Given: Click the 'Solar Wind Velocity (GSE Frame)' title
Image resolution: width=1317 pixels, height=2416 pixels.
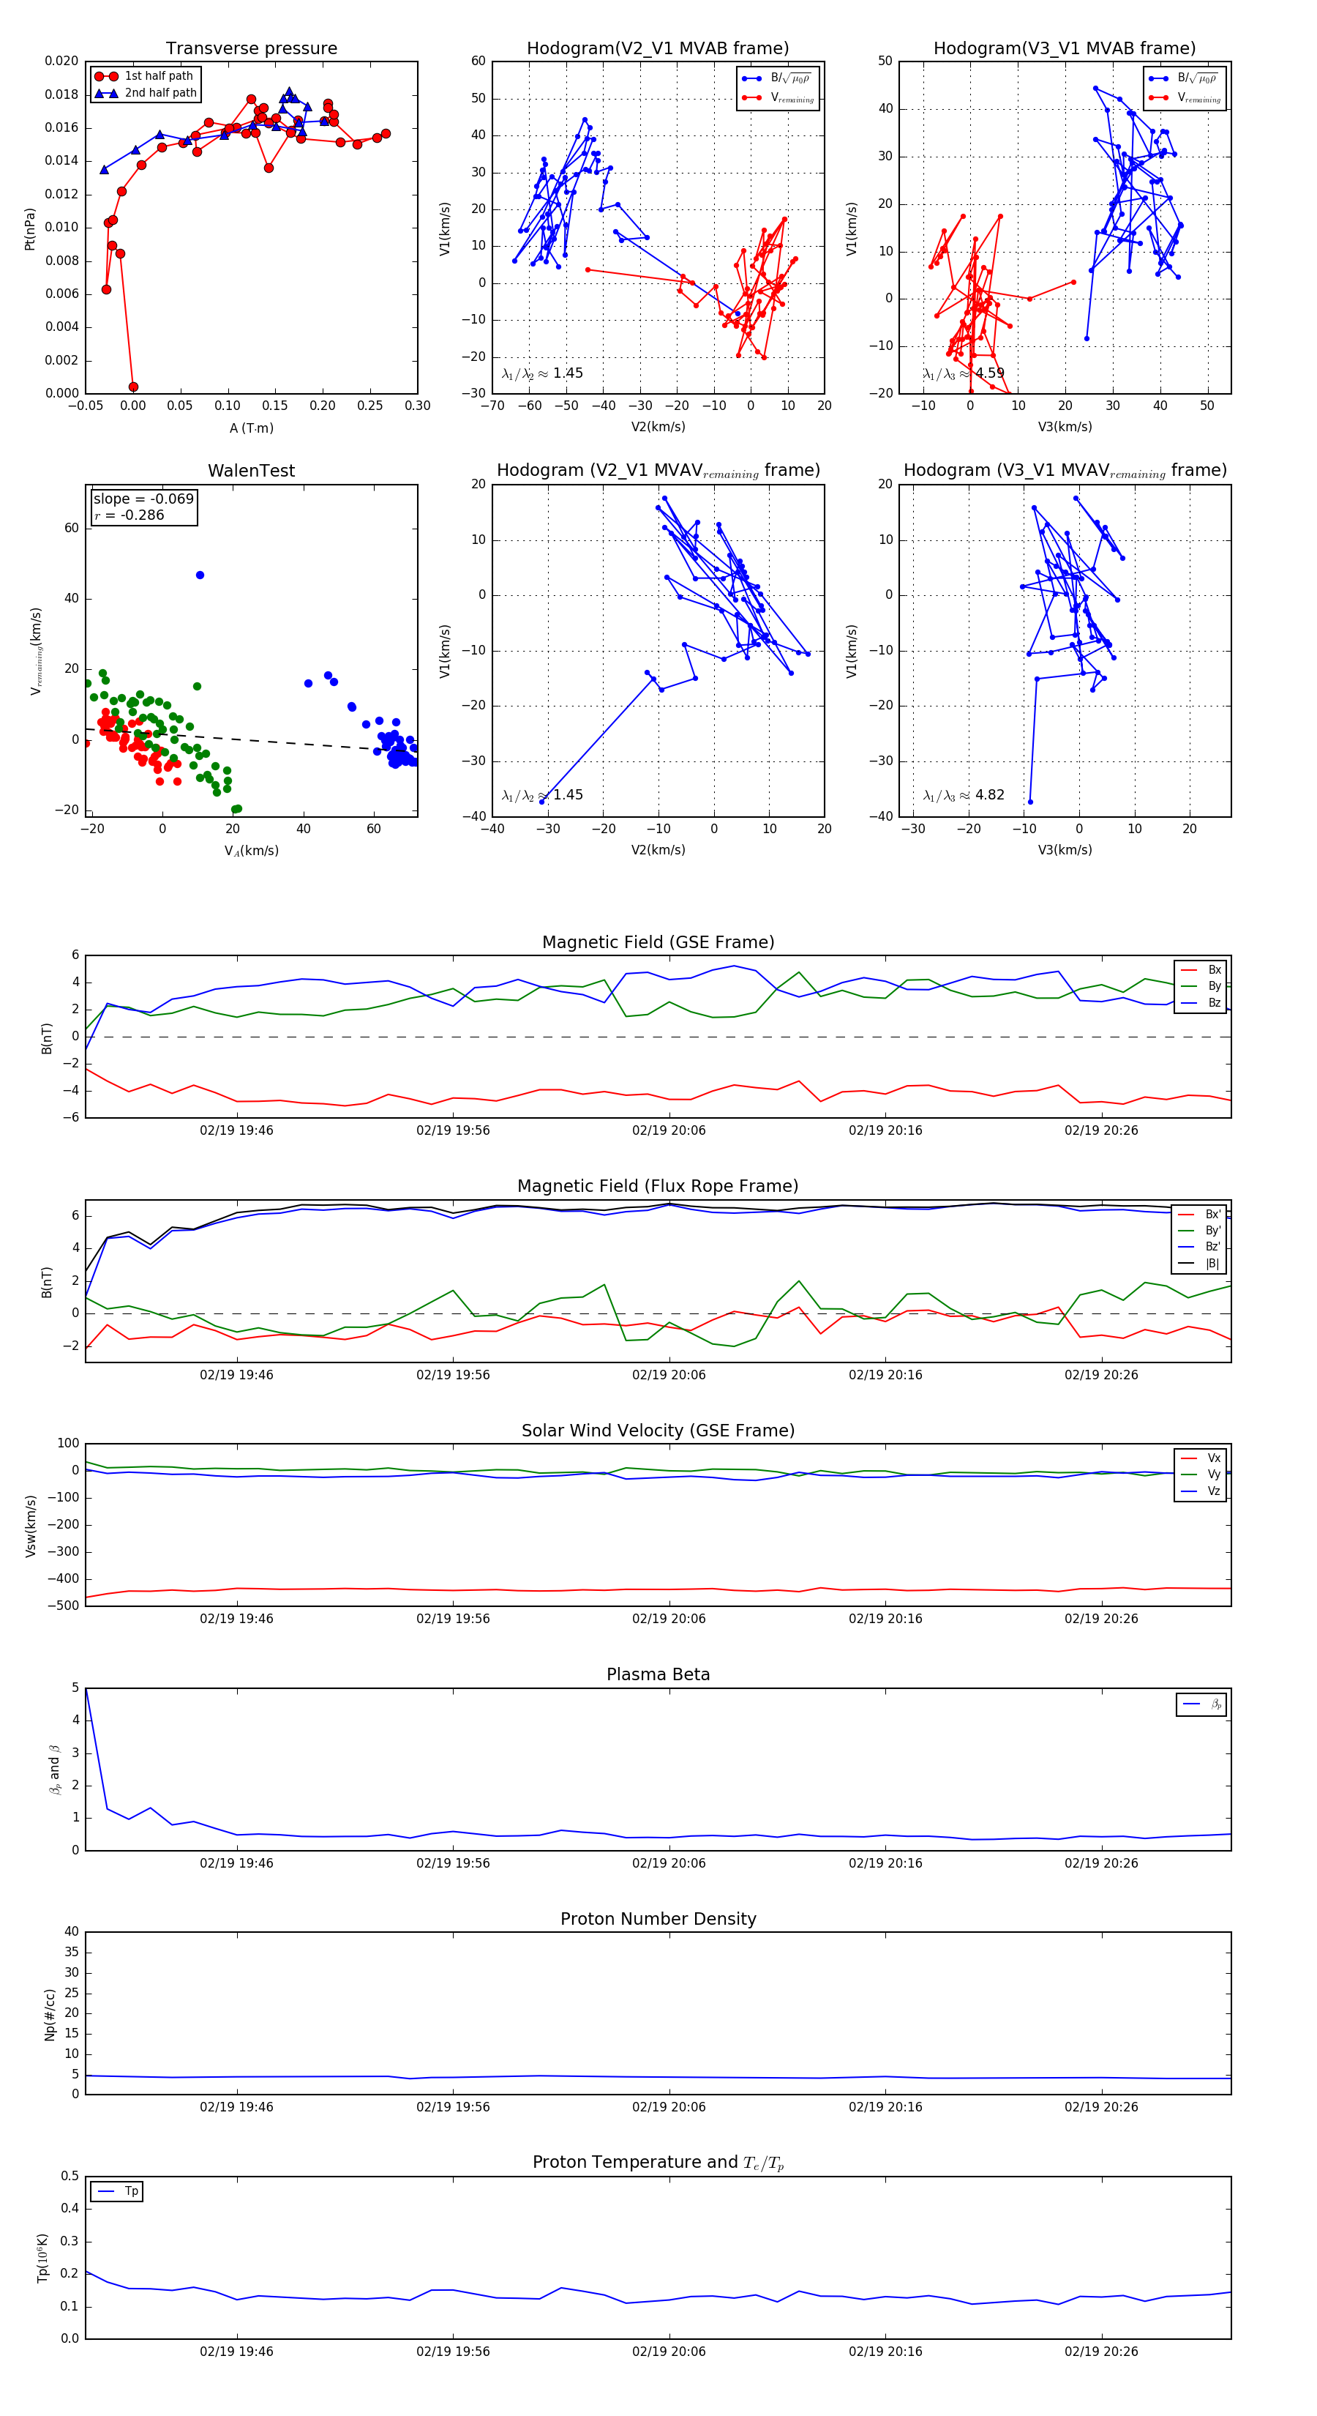Looking at the screenshot, I should [x=658, y=1431].
